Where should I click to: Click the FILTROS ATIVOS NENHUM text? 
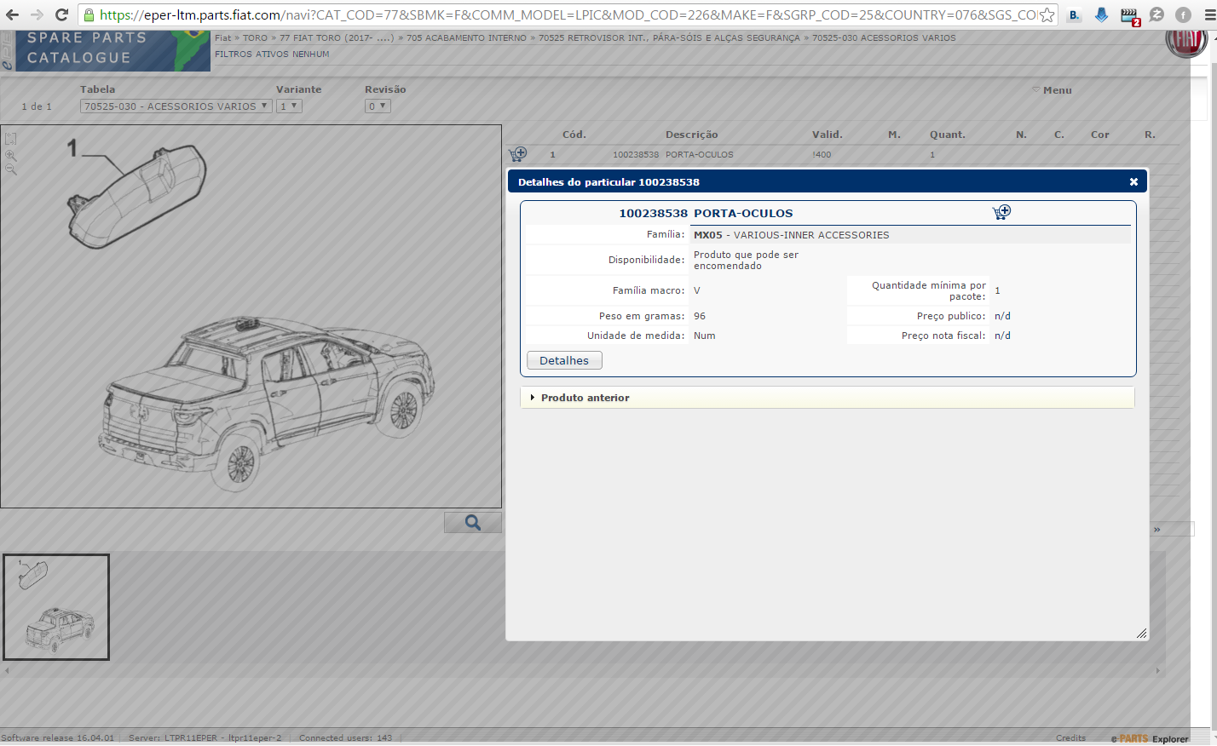[x=272, y=54]
